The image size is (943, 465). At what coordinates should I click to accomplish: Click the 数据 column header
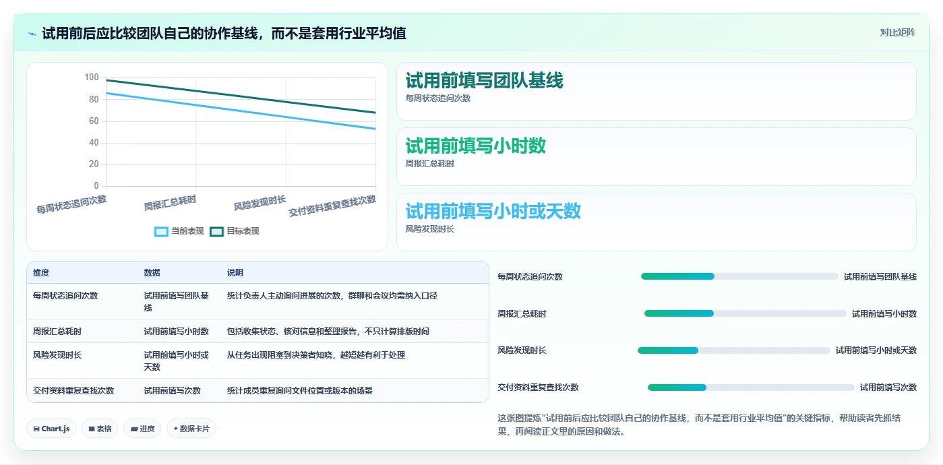[152, 273]
